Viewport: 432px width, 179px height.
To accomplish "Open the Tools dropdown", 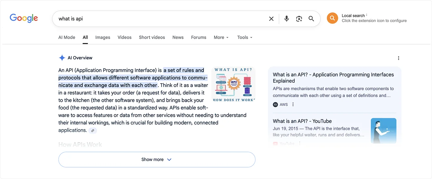I will click(245, 37).
